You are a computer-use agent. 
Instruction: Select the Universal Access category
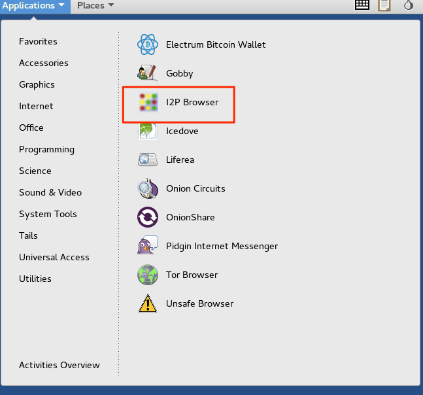pyautogui.click(x=54, y=258)
